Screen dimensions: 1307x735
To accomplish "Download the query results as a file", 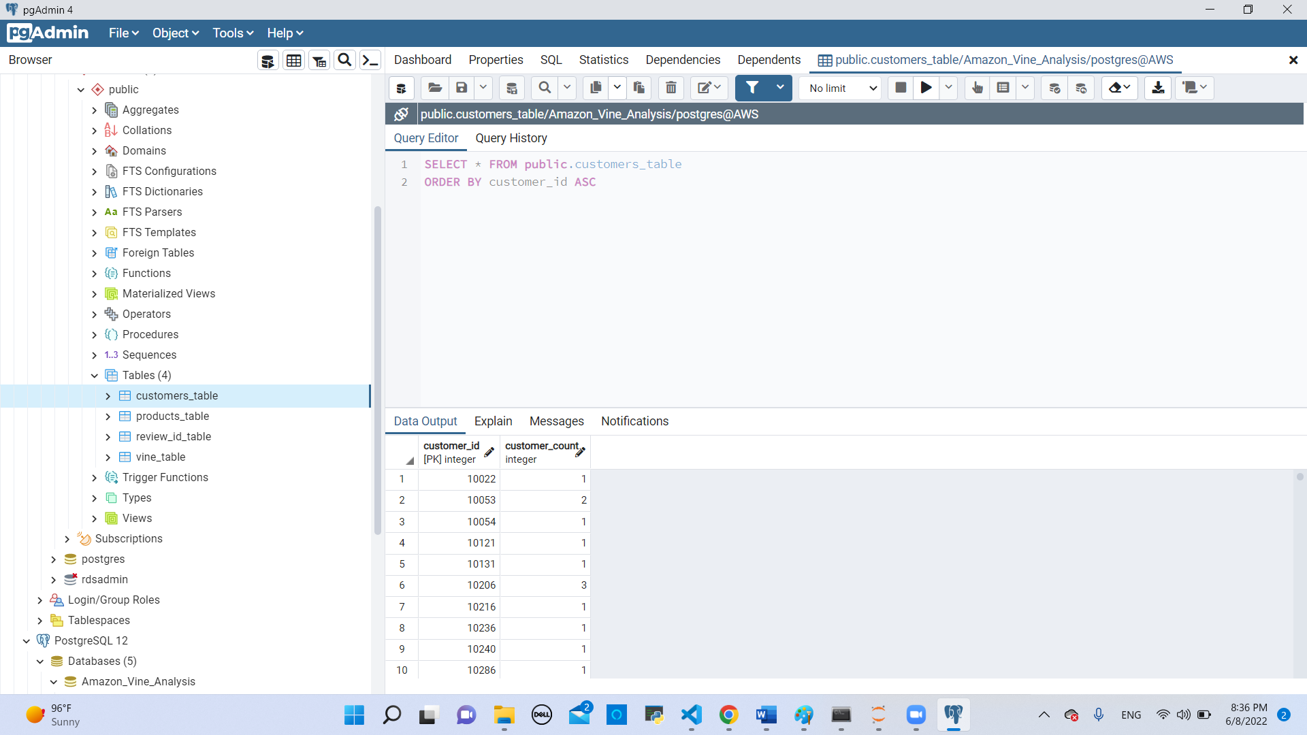I will [1158, 87].
